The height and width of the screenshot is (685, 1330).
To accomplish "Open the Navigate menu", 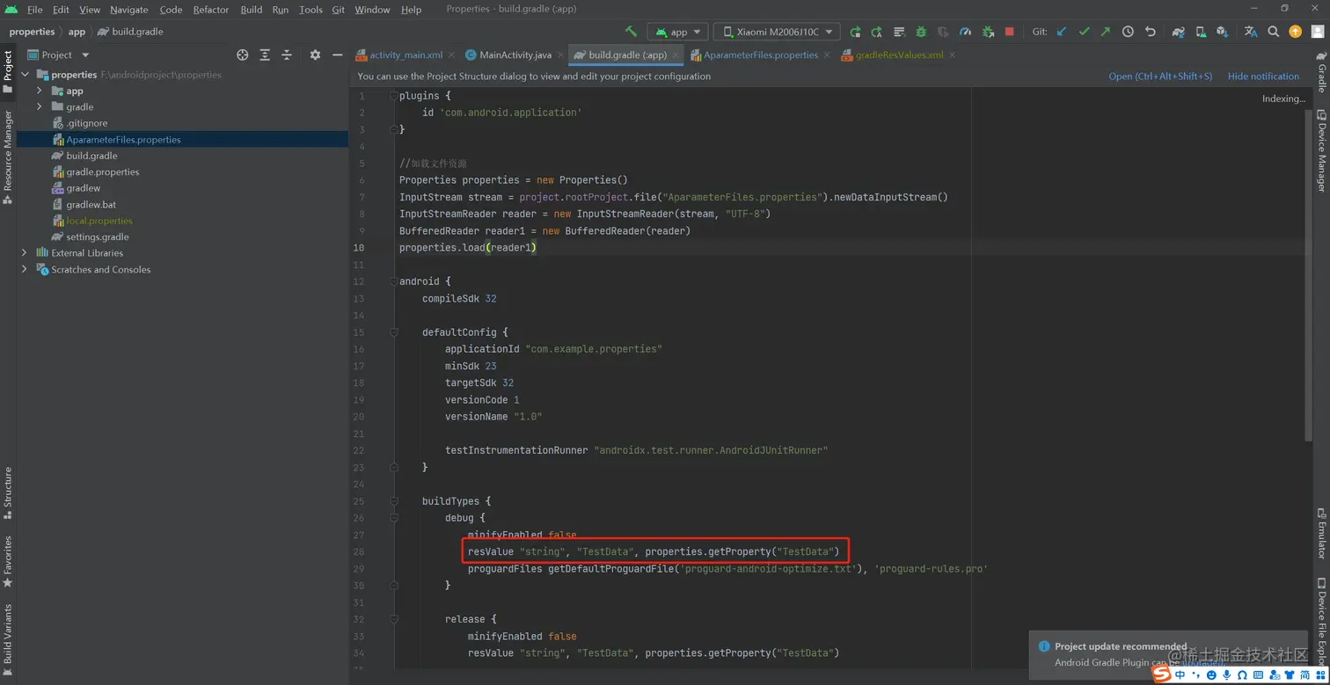I will tap(128, 10).
